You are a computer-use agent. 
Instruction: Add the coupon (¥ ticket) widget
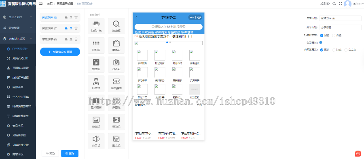tap(116, 84)
